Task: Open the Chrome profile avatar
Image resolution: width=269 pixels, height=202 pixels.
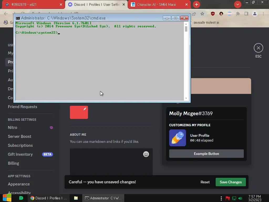Action: coord(255,14)
